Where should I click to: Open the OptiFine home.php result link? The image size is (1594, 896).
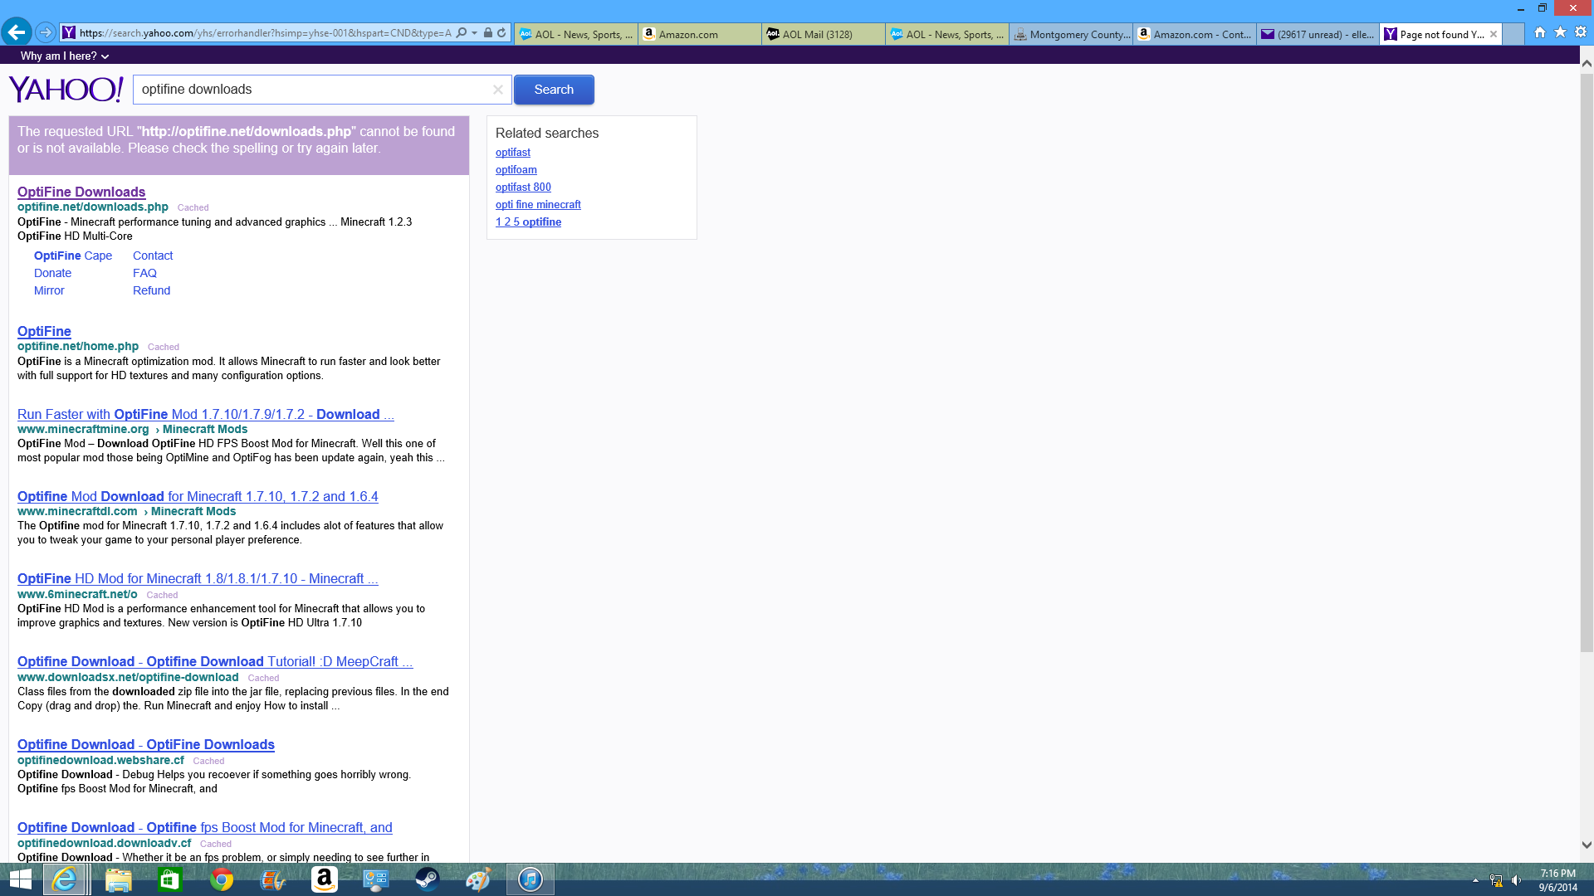(44, 331)
